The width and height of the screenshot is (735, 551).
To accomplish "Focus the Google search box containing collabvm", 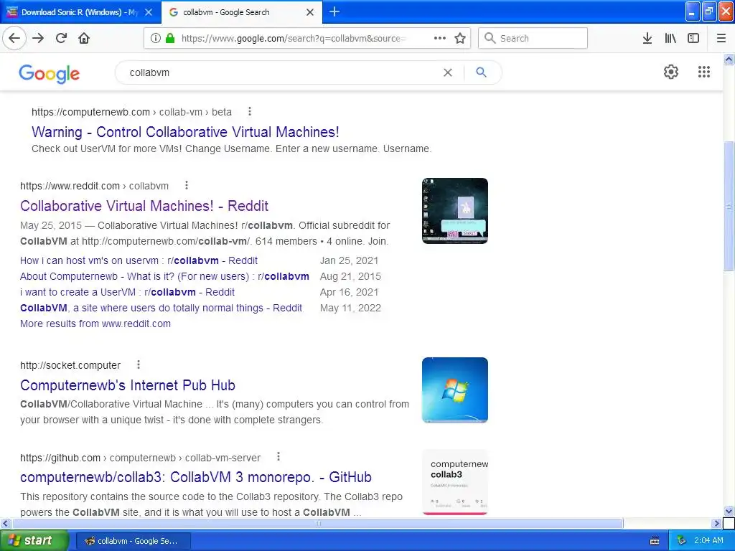I will pyautogui.click(x=281, y=72).
